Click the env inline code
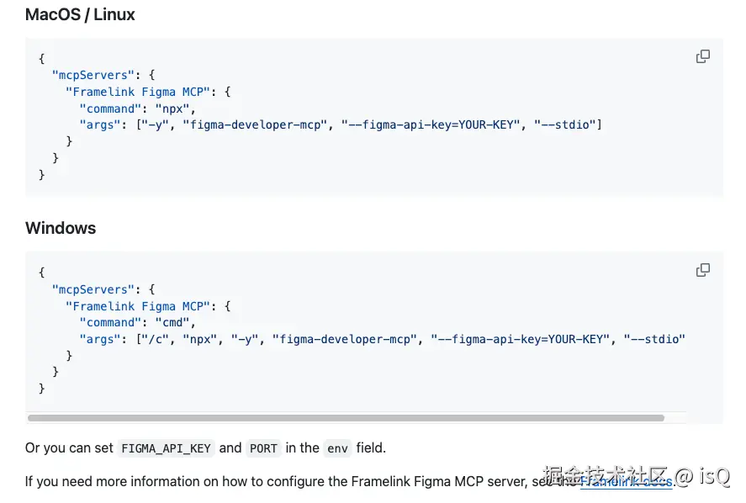The image size is (746, 503). (337, 448)
